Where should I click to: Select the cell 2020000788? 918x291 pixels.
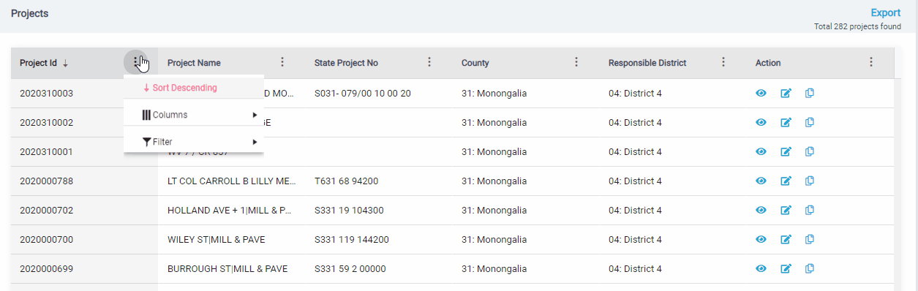click(x=84, y=181)
